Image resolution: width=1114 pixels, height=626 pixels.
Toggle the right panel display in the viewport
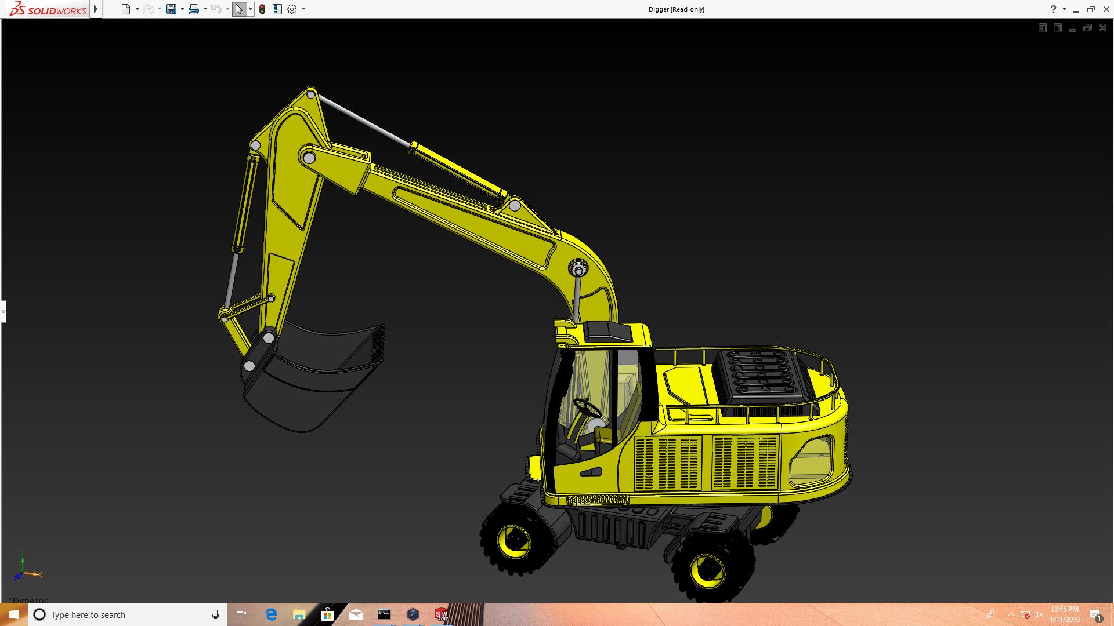click(x=1057, y=28)
